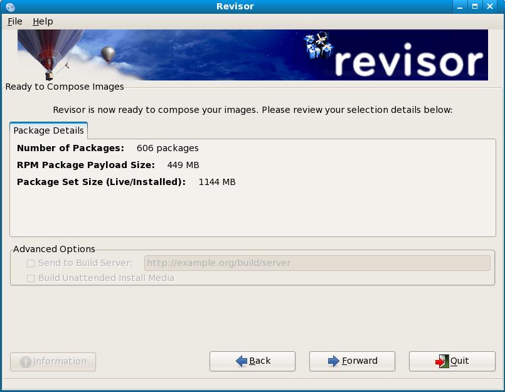Image resolution: width=505 pixels, height=392 pixels.
Task: Click the info icon on Information button
Action: 26,362
